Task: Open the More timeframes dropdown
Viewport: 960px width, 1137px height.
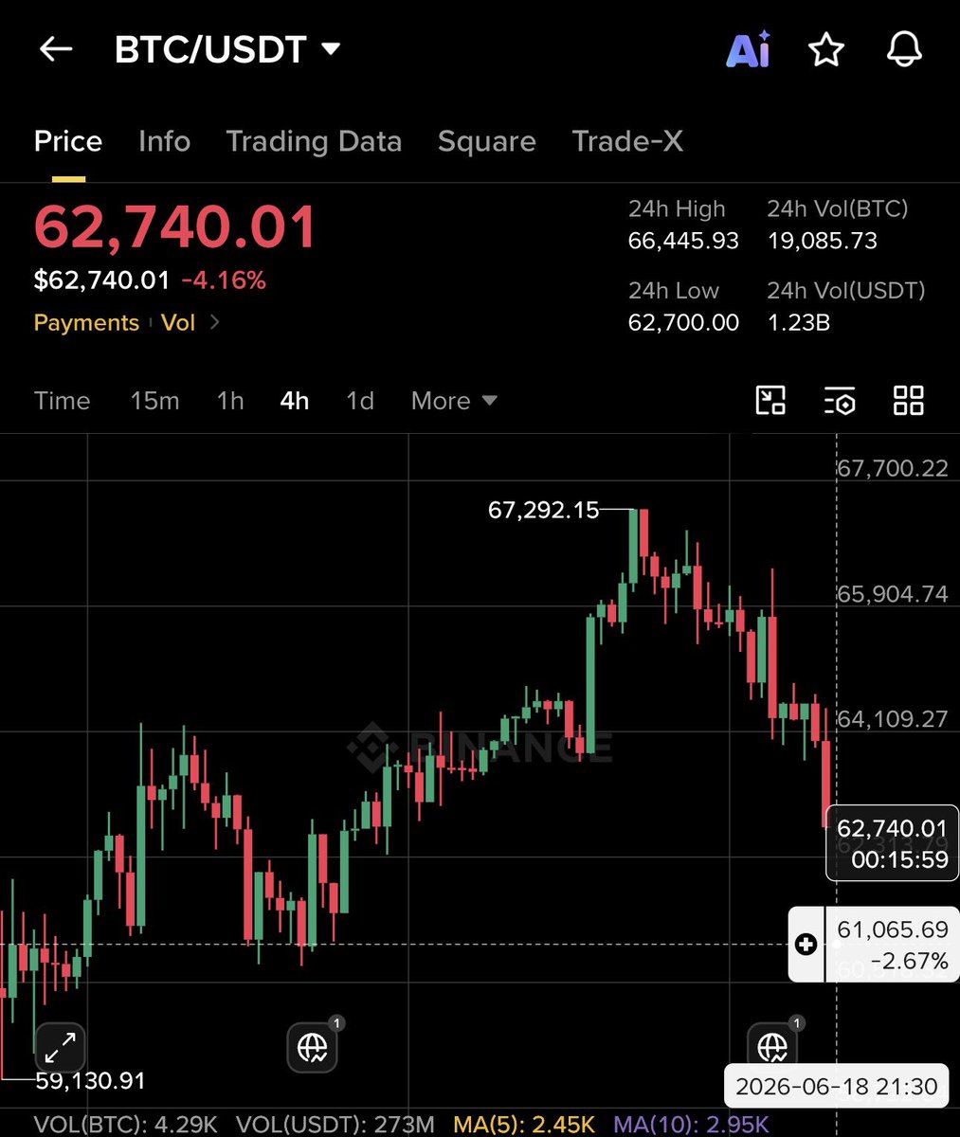Action: [454, 401]
